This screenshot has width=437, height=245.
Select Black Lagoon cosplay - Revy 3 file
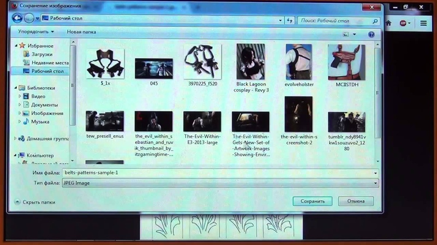click(251, 62)
